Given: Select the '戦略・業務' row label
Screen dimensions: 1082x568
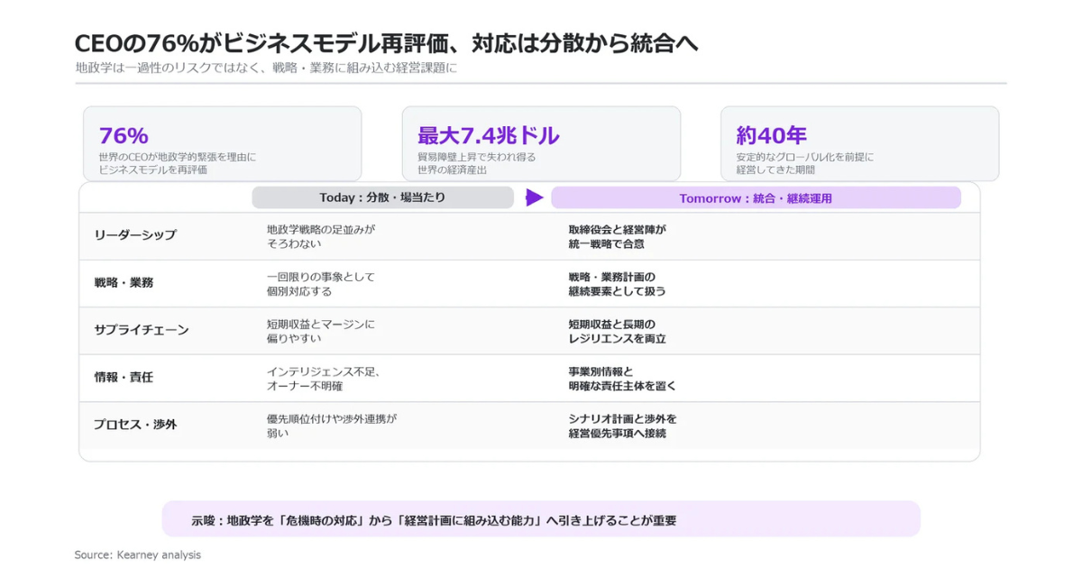Looking at the screenshot, I should pyautogui.click(x=124, y=282).
